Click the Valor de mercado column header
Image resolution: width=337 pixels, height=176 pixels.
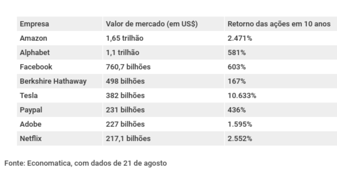[152, 24]
